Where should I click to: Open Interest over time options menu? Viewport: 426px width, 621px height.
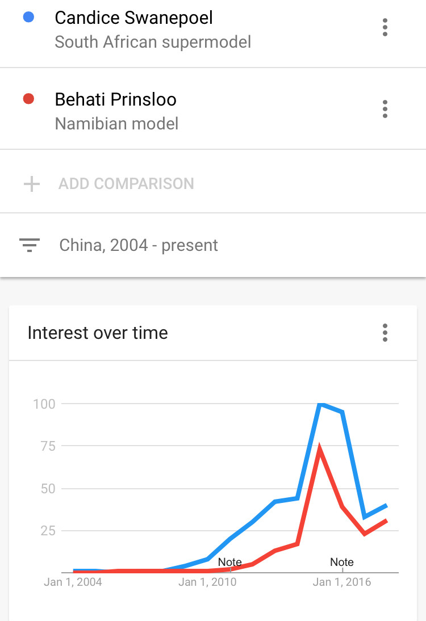point(385,333)
